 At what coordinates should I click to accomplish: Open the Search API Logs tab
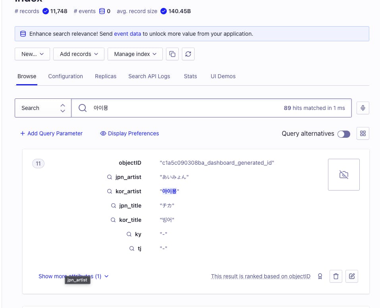(149, 76)
